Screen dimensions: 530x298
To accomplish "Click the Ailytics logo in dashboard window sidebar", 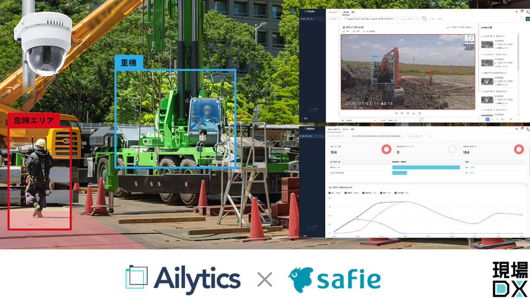I will pyautogui.click(x=309, y=128).
